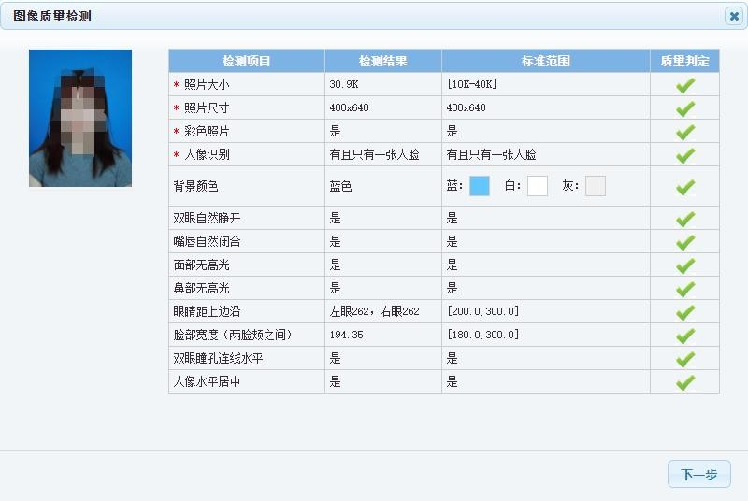Click the 照片大小 row label
The height and width of the screenshot is (501, 748).
(207, 84)
